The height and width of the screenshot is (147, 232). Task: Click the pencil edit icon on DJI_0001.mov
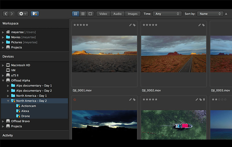pyautogui.click(x=130, y=25)
